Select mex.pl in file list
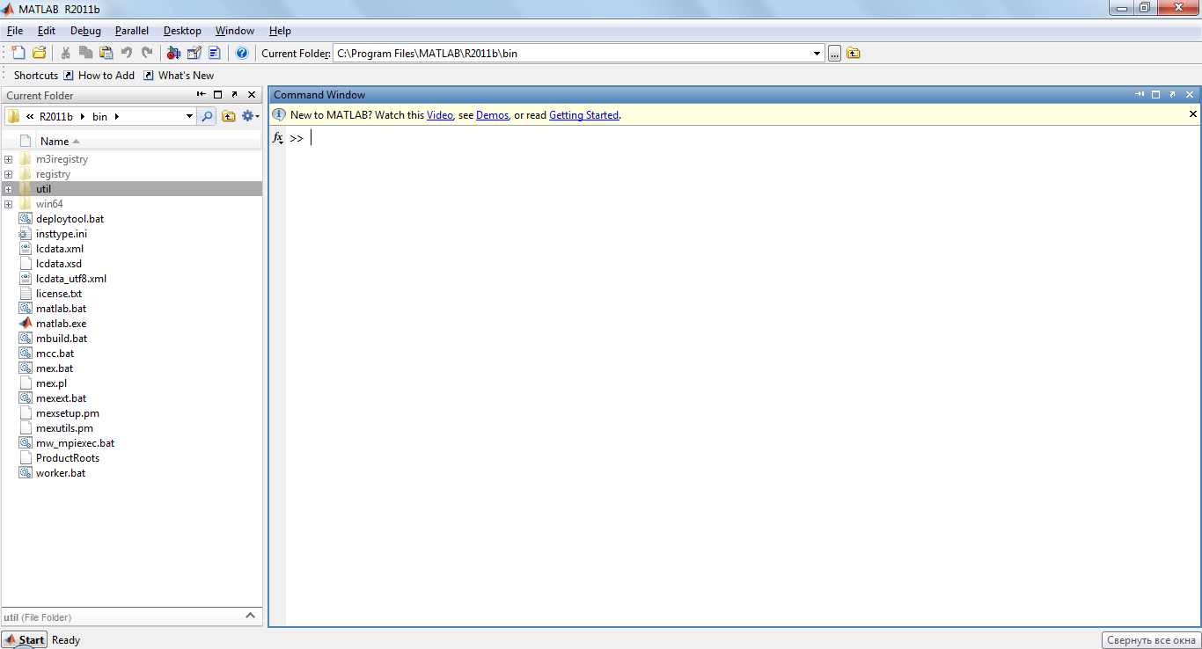 click(51, 383)
